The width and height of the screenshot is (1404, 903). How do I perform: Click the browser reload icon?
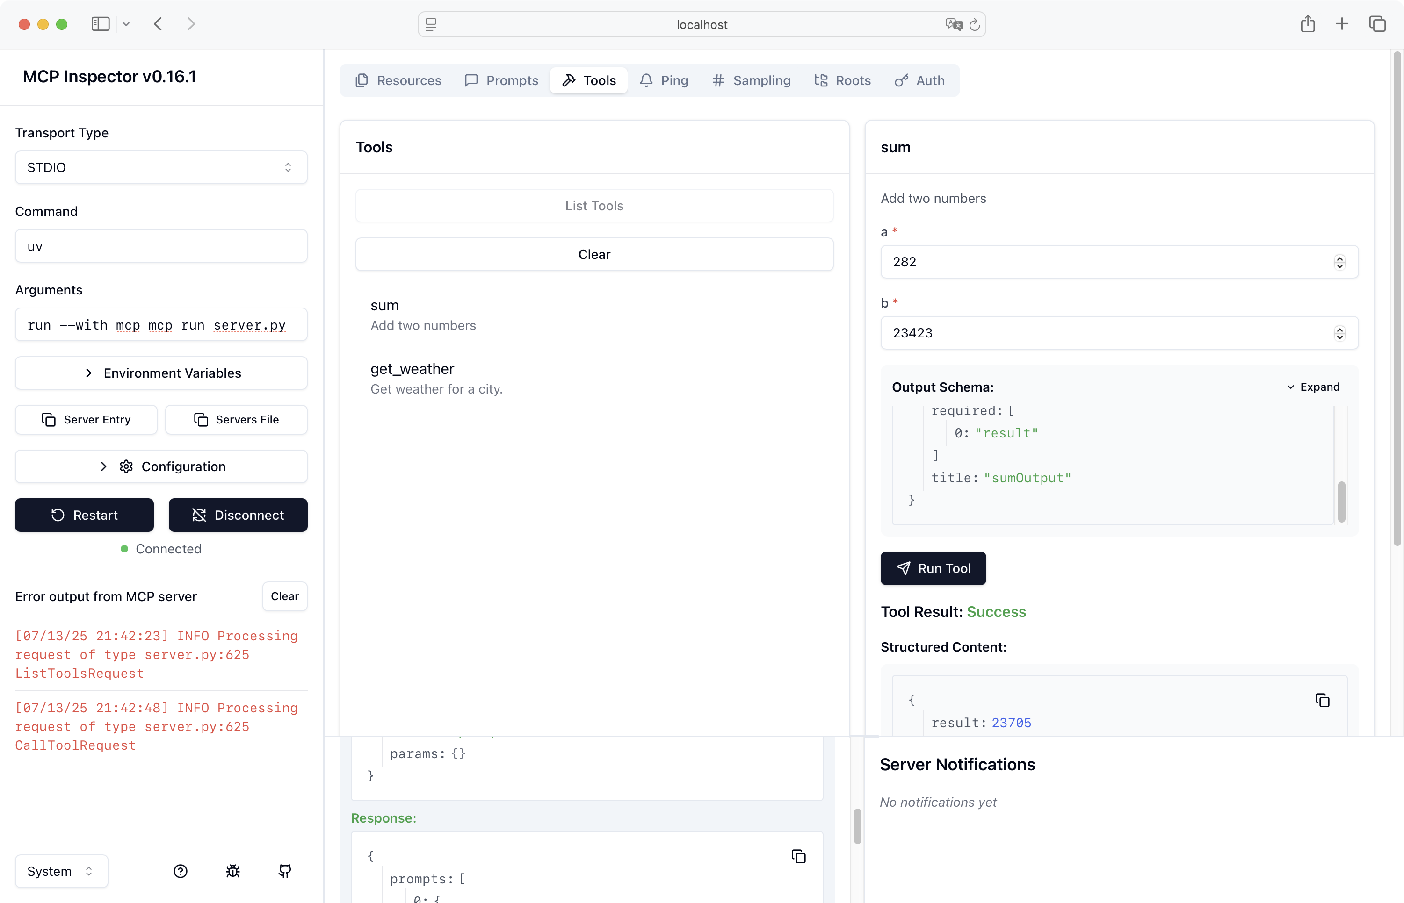[x=975, y=25]
